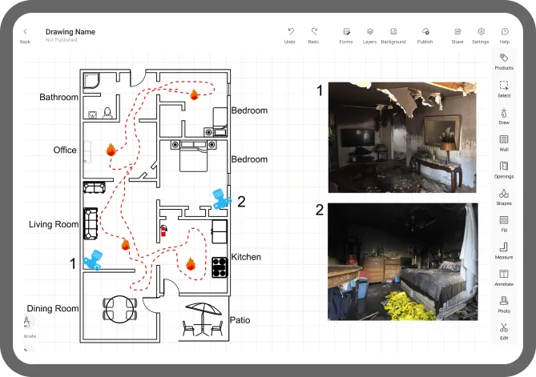This screenshot has height=377, width=536.
Task: Select the living room sofa symbol
Action: pos(91,223)
